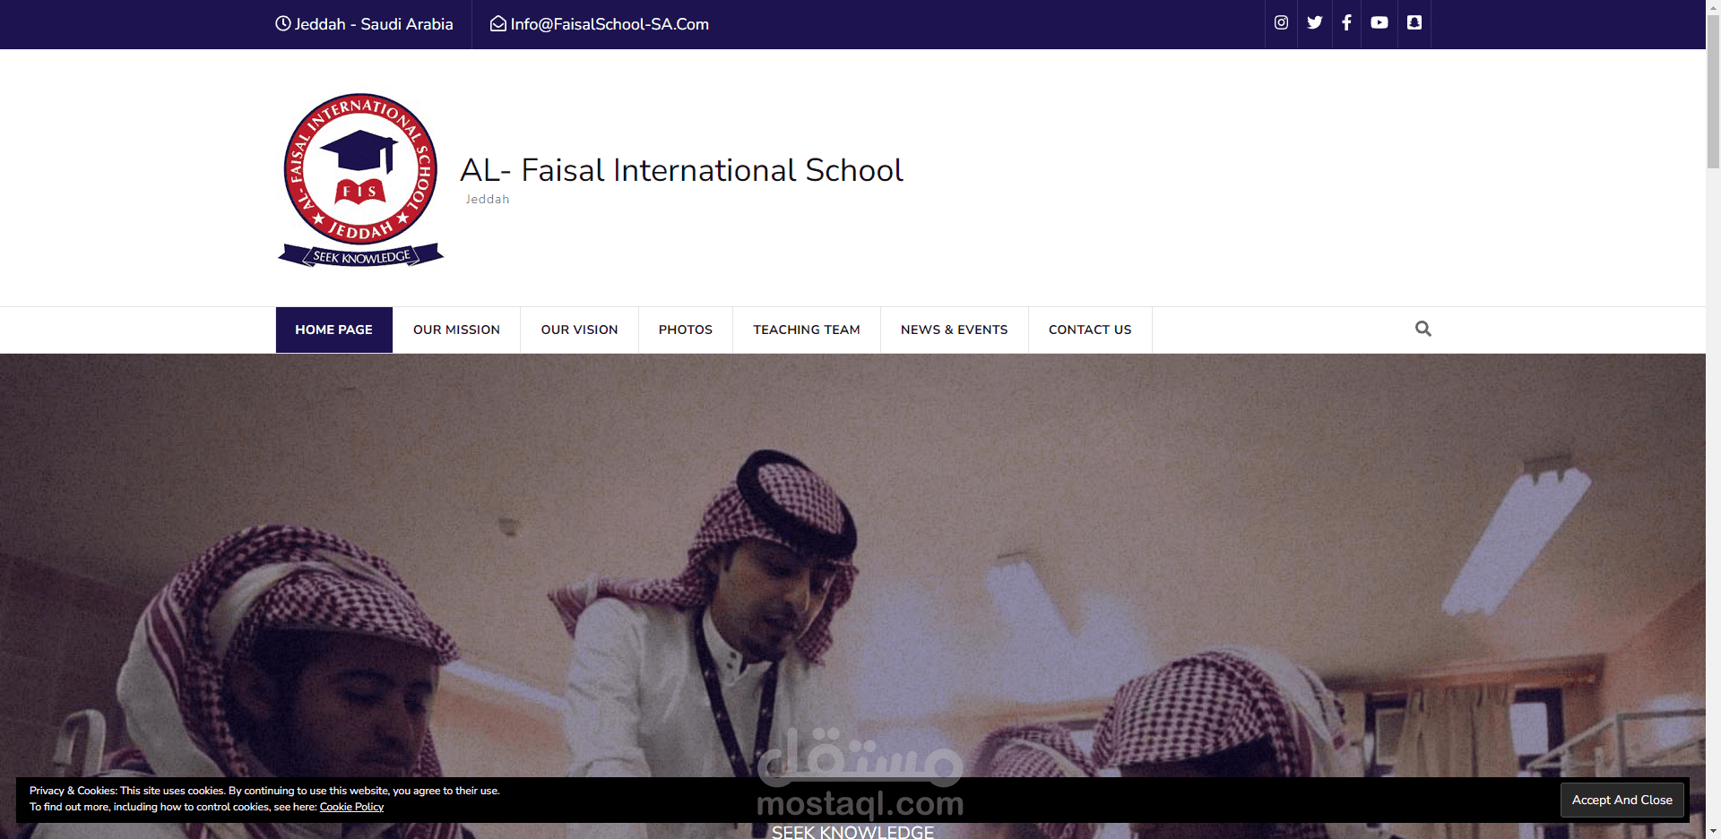Viewport: 1721px width, 839px height.
Task: Click the search magnifier icon in navigation
Action: [1423, 329]
